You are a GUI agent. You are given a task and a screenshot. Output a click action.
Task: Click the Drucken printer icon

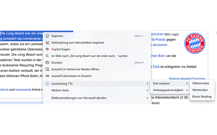[47, 62]
